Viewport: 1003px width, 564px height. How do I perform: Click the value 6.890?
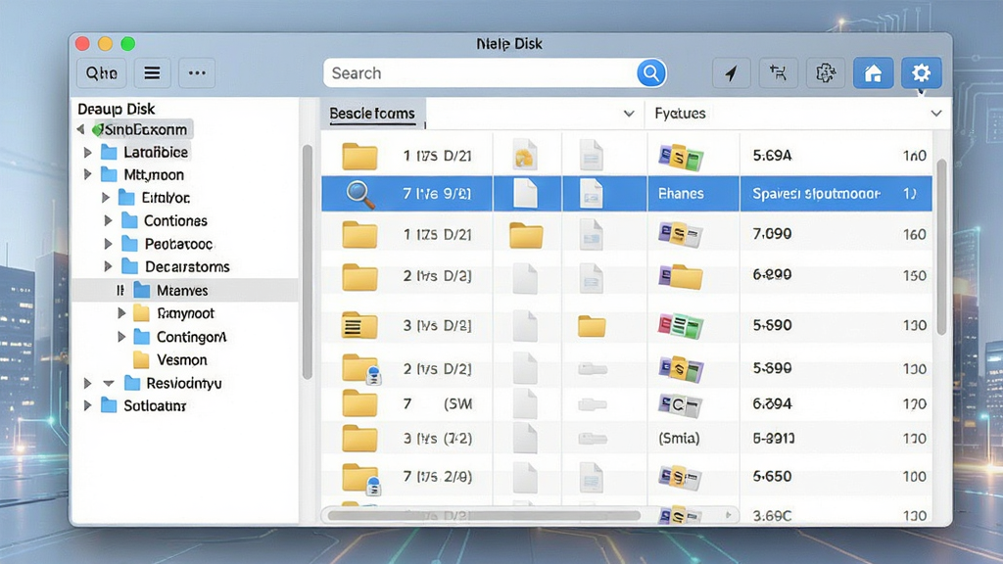pyautogui.click(x=772, y=275)
